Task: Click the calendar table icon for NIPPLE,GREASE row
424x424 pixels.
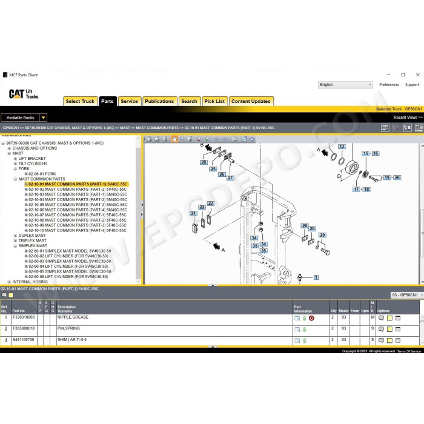Action: 398,318
